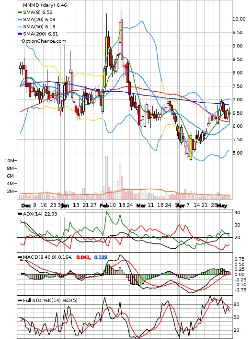Click the 10.00 price axis label
Viewport: 252px width, 339px height.
pos(239,19)
